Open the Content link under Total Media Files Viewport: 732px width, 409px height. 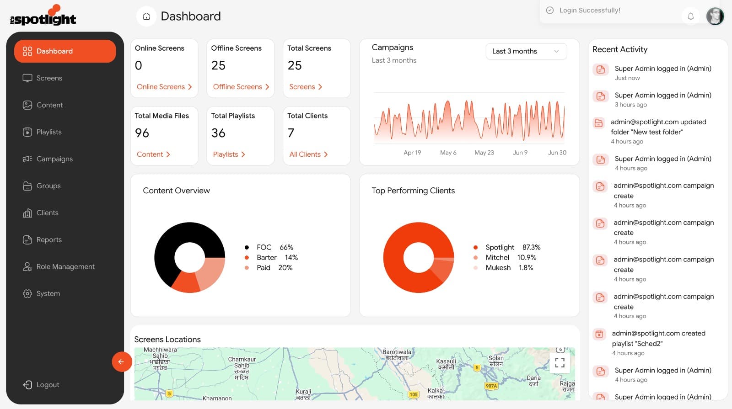pyautogui.click(x=153, y=154)
